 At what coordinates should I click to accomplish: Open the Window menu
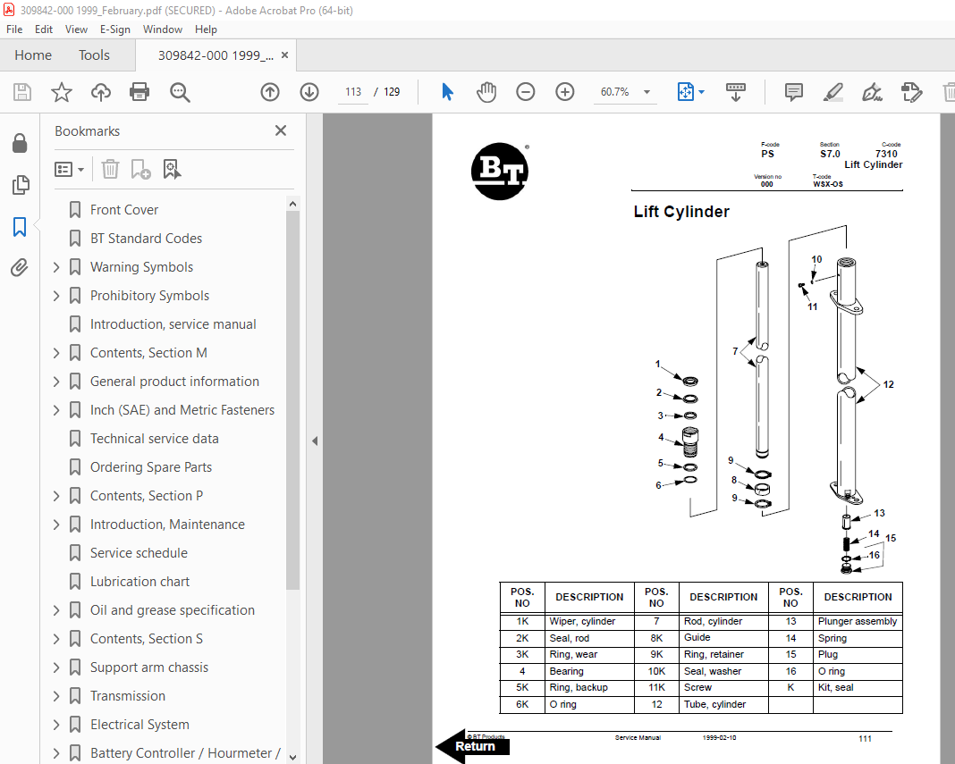[x=163, y=29]
